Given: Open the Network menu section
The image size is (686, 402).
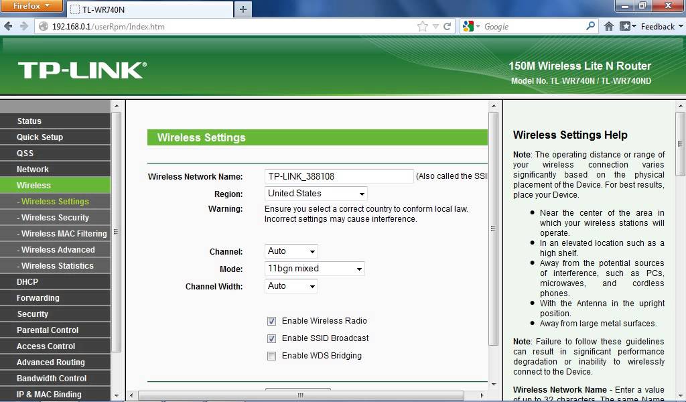Looking at the screenshot, I should (55, 170).
